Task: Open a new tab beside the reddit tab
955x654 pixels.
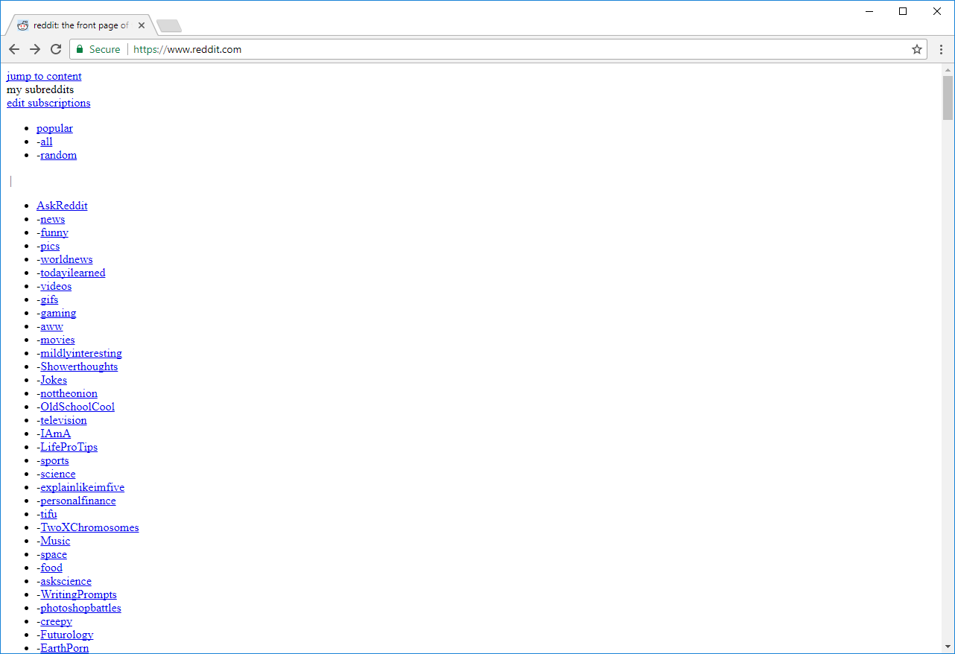Action: tap(169, 27)
